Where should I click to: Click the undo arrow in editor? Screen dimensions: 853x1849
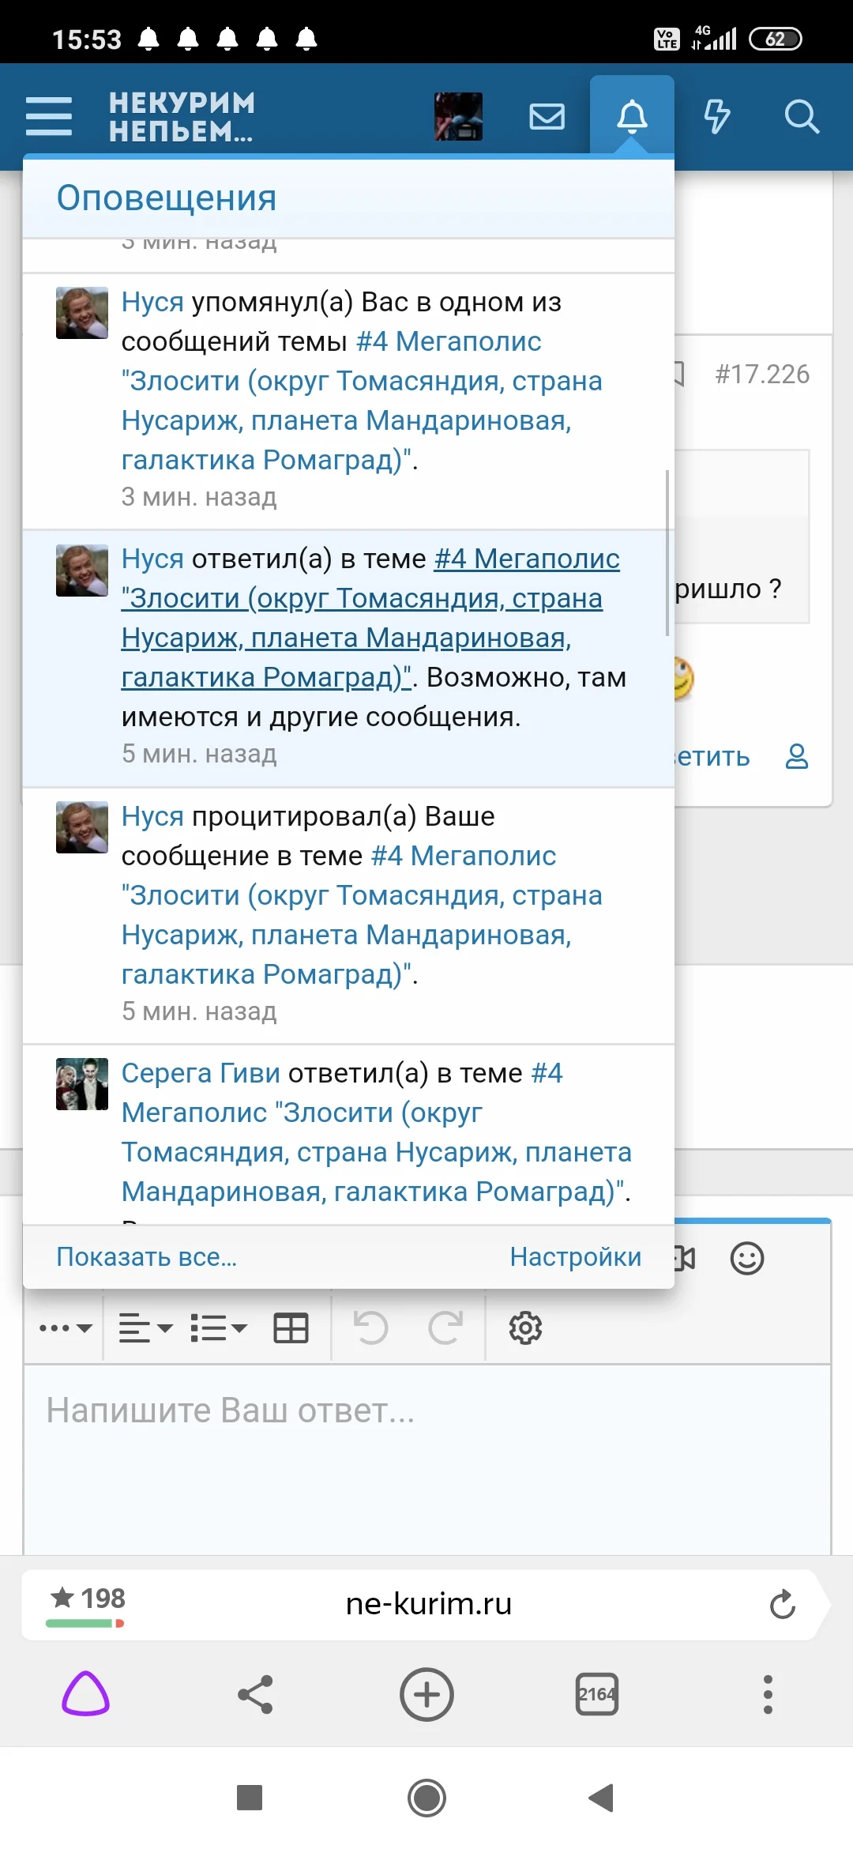point(370,1328)
